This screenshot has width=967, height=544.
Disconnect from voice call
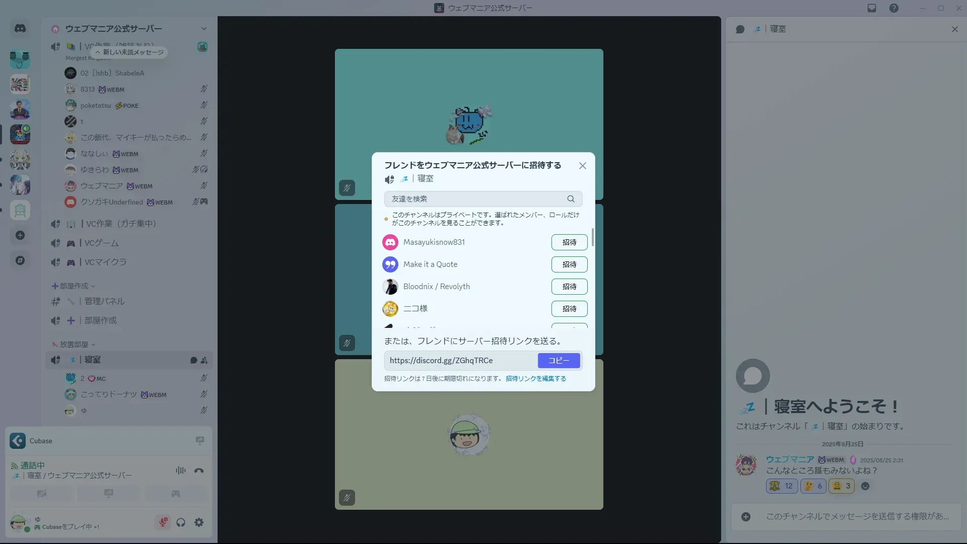click(x=199, y=470)
